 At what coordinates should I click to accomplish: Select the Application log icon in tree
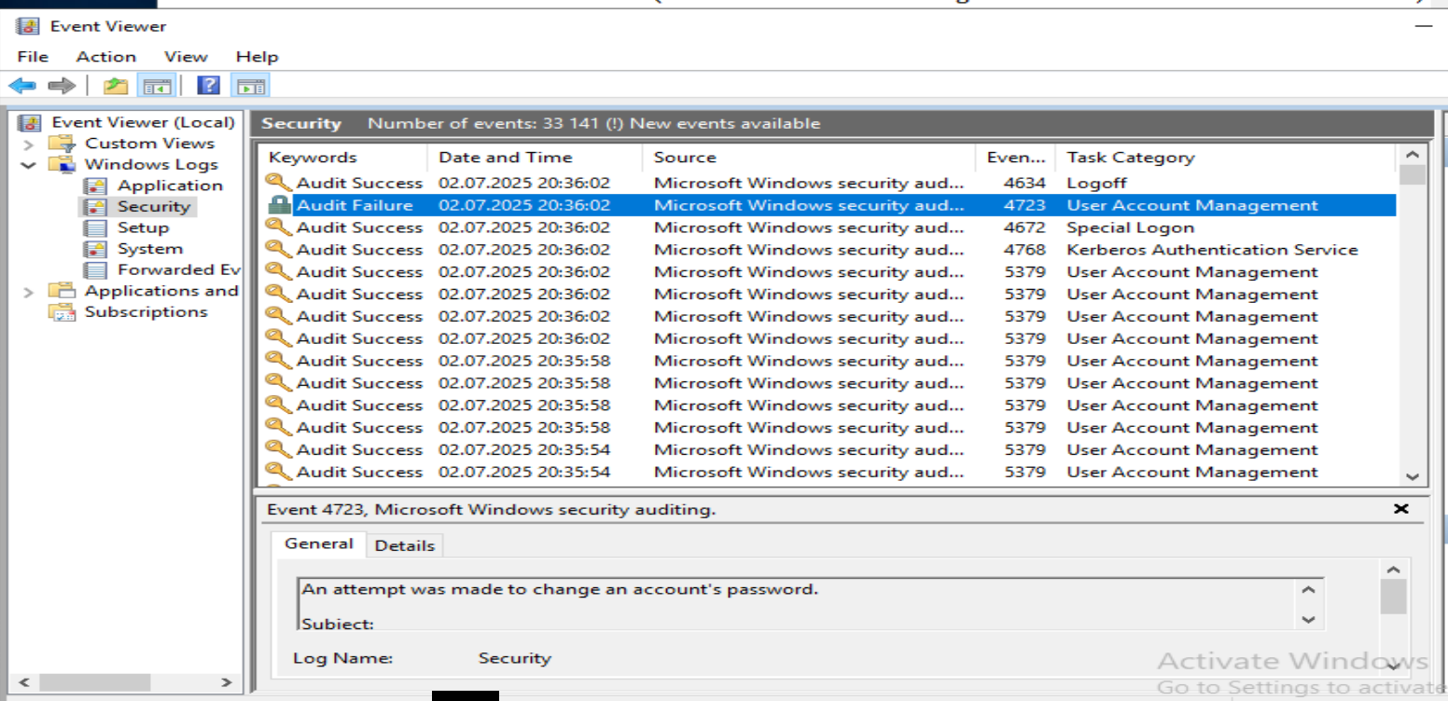(95, 186)
